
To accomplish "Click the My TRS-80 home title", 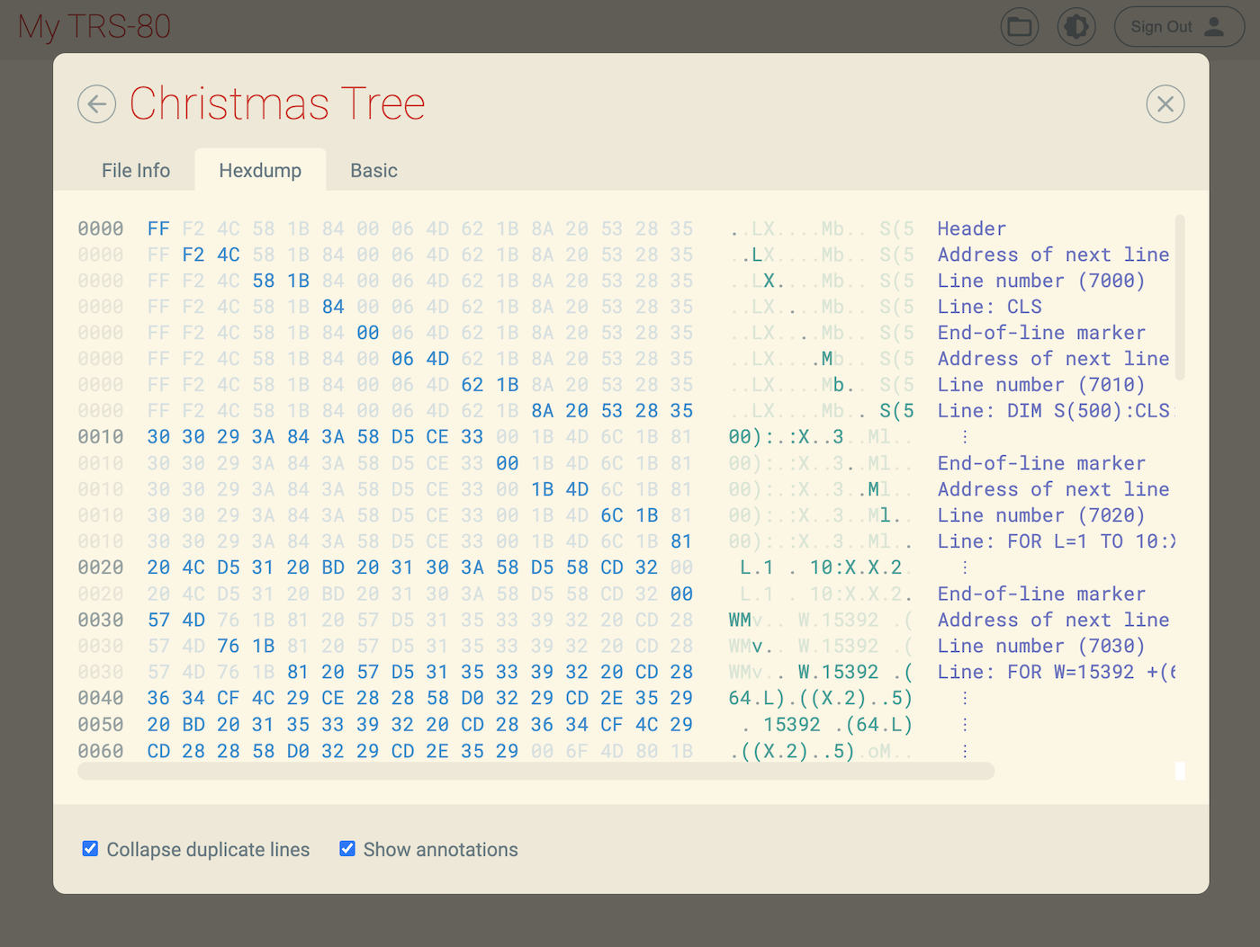I will click(94, 27).
